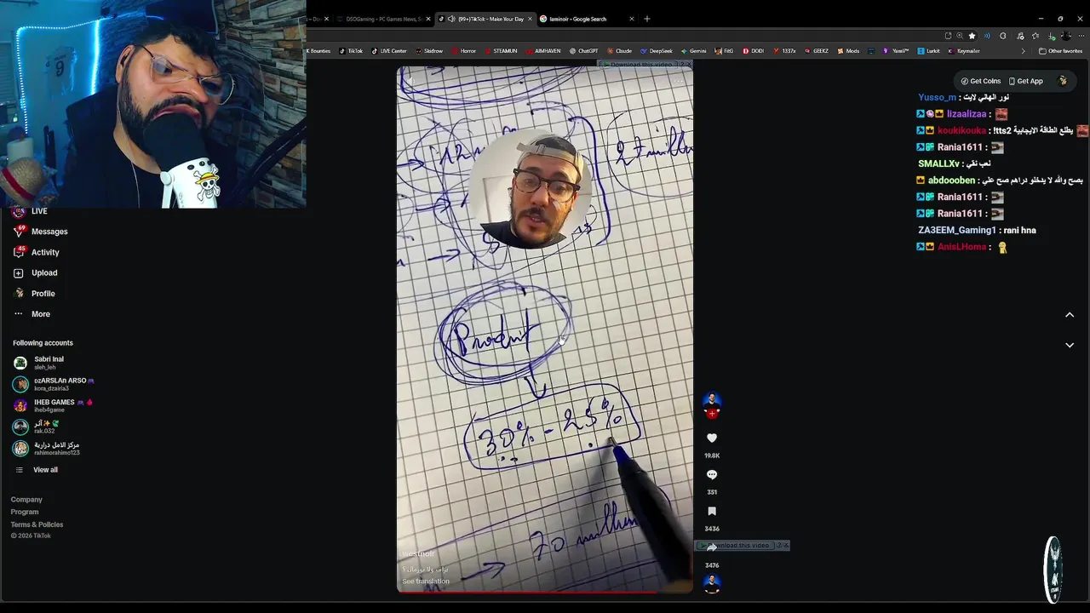
Task: Toggle the favorite star in address bar
Action: [x=972, y=36]
